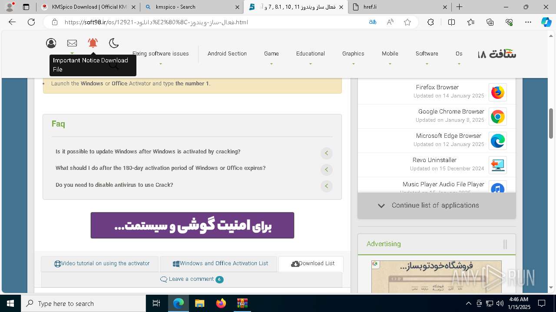Open the Revo Uninstaller icon
The height and width of the screenshot is (312, 556).
click(498, 165)
